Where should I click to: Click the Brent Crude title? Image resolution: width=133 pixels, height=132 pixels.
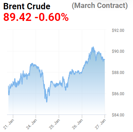pos(27,6)
